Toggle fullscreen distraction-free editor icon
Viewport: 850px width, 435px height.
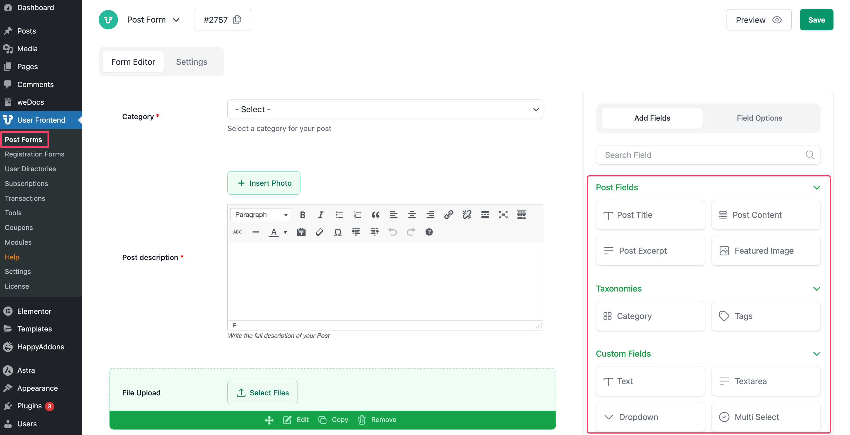click(x=503, y=215)
